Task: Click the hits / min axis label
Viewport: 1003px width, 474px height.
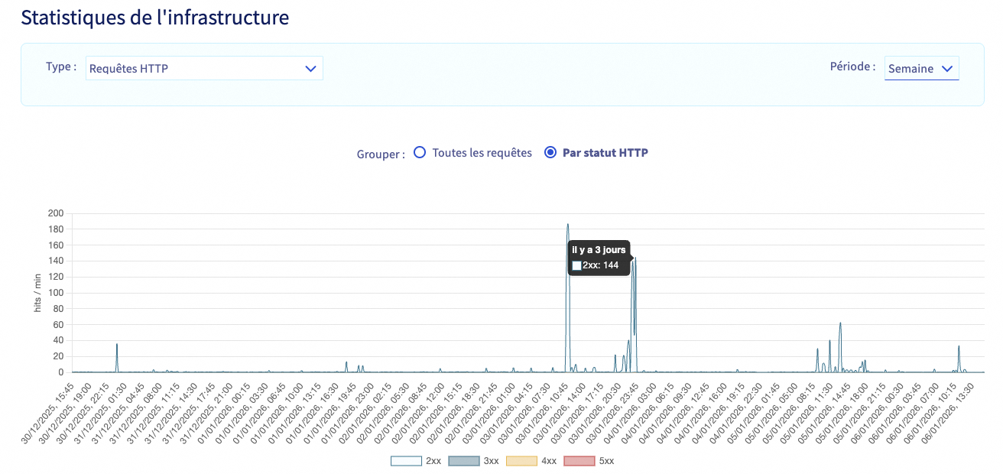Action: tap(37, 293)
